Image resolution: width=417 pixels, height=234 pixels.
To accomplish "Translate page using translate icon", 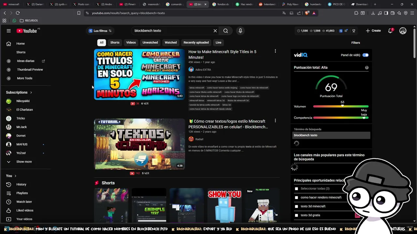I will (284, 13).
